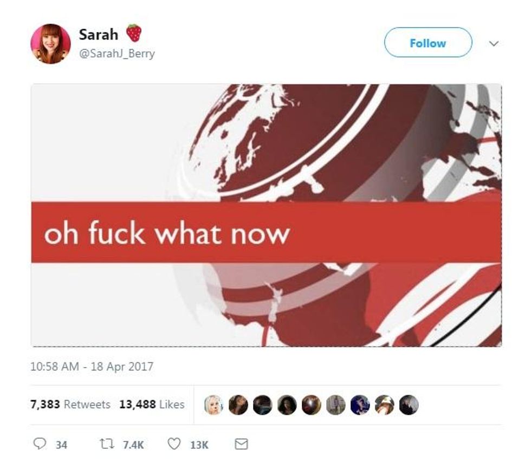Show list of 7,383 Retweets
The image size is (531, 470).
[70, 404]
